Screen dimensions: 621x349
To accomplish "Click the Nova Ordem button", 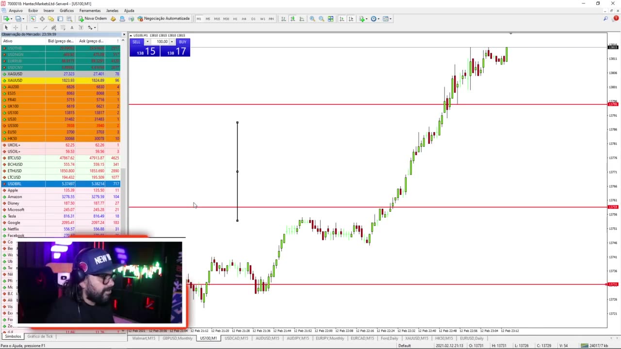I will point(92,19).
